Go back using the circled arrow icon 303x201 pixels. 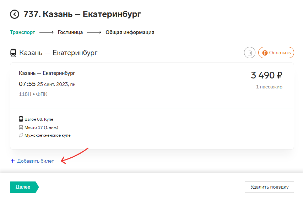(15, 14)
